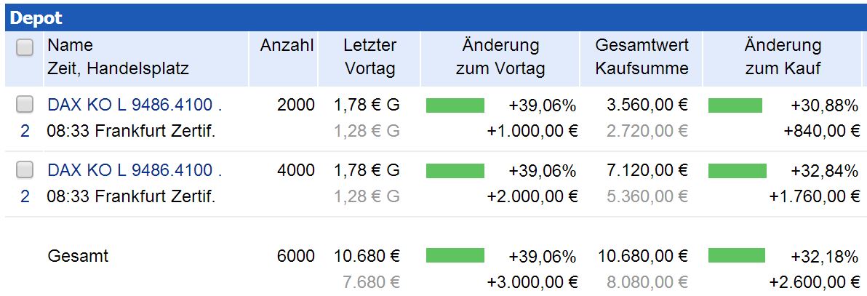Tick the select-all checkbox in header
This screenshot has height=296, width=867.
[25, 48]
